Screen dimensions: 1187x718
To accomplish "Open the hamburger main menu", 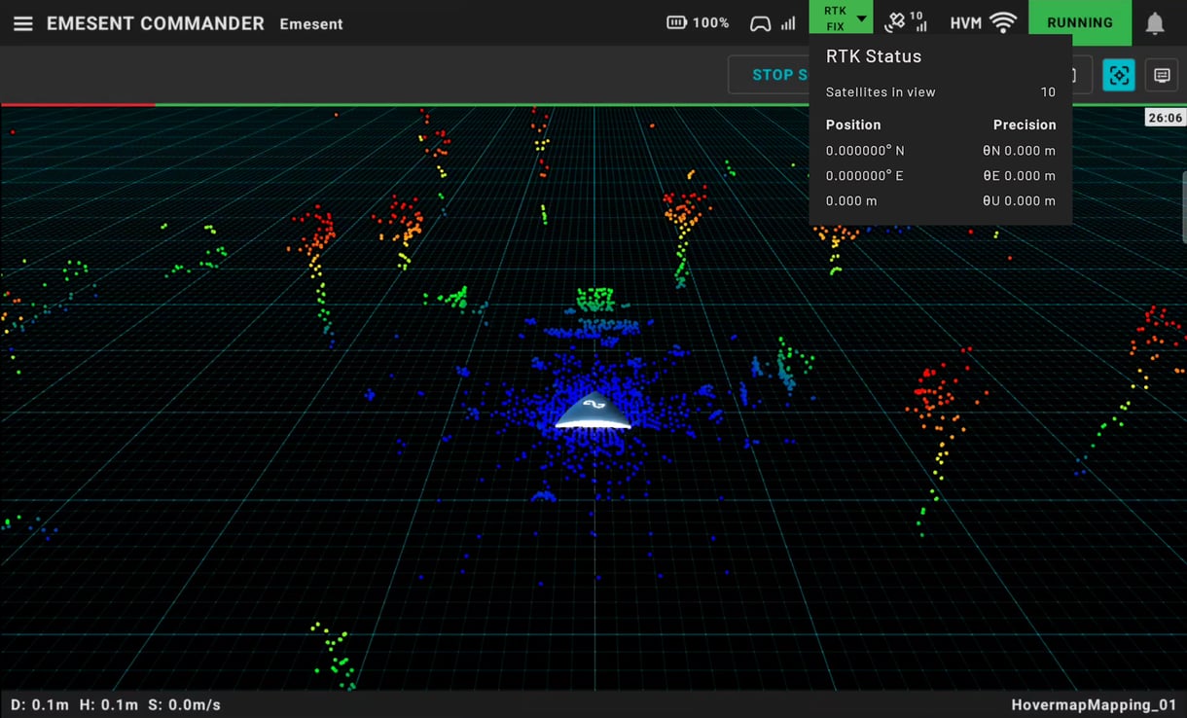I will [x=22, y=23].
